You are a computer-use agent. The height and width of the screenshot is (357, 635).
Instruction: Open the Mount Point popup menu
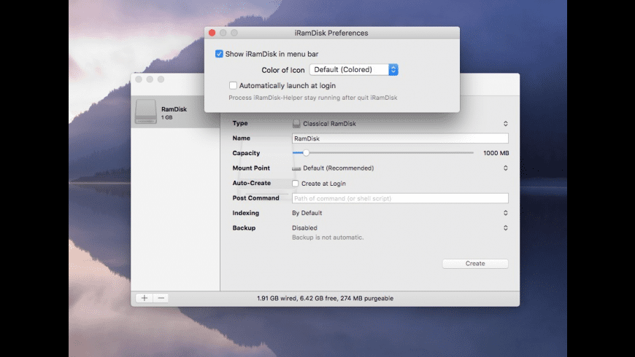click(400, 168)
